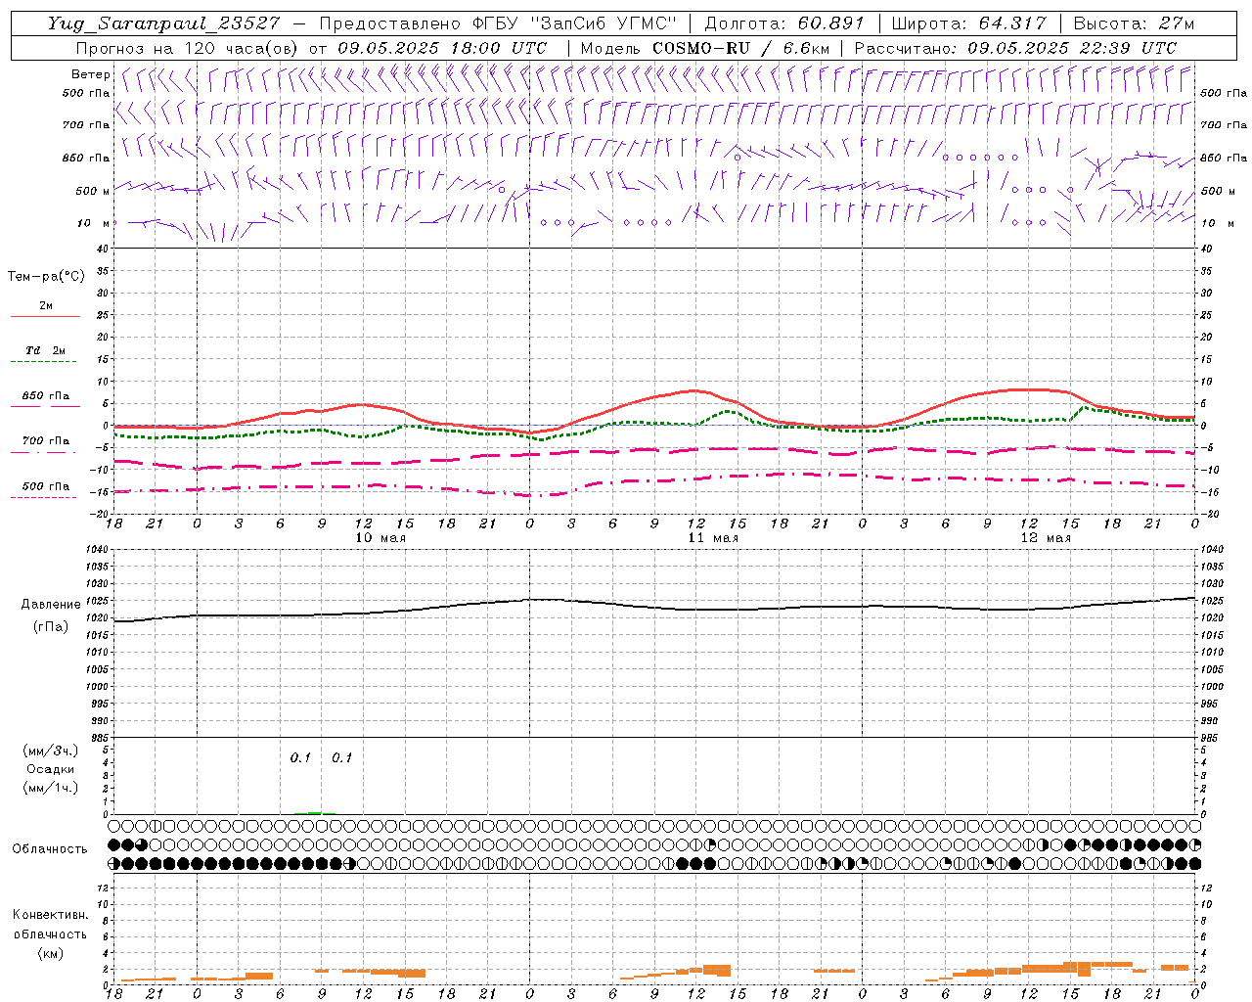This screenshot has height=1002, width=1252.
Task: Click the Модель COSMO-RU / 6.6км text
Action: 705,48
